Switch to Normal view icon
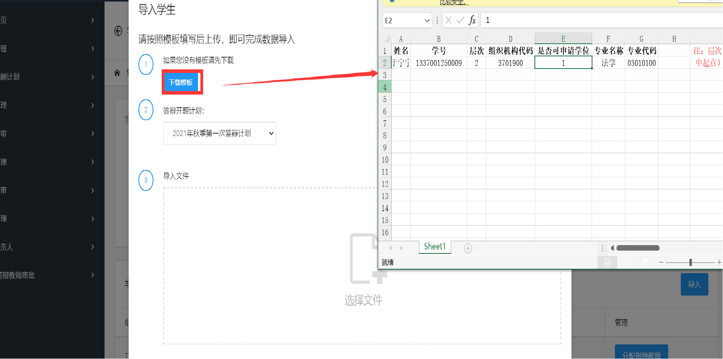Screen dimensions: 723x359 (x=607, y=262)
